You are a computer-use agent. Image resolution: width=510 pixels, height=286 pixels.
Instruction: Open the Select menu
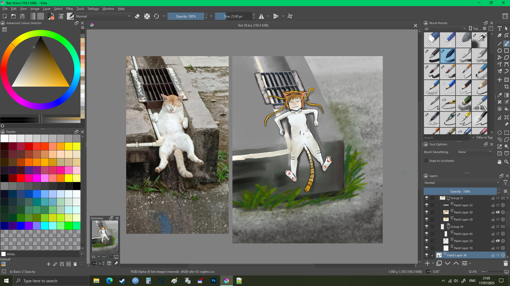(x=58, y=9)
